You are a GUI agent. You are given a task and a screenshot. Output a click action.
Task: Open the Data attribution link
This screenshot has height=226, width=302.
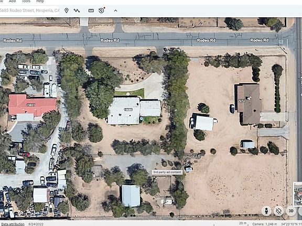tap(13, 224)
